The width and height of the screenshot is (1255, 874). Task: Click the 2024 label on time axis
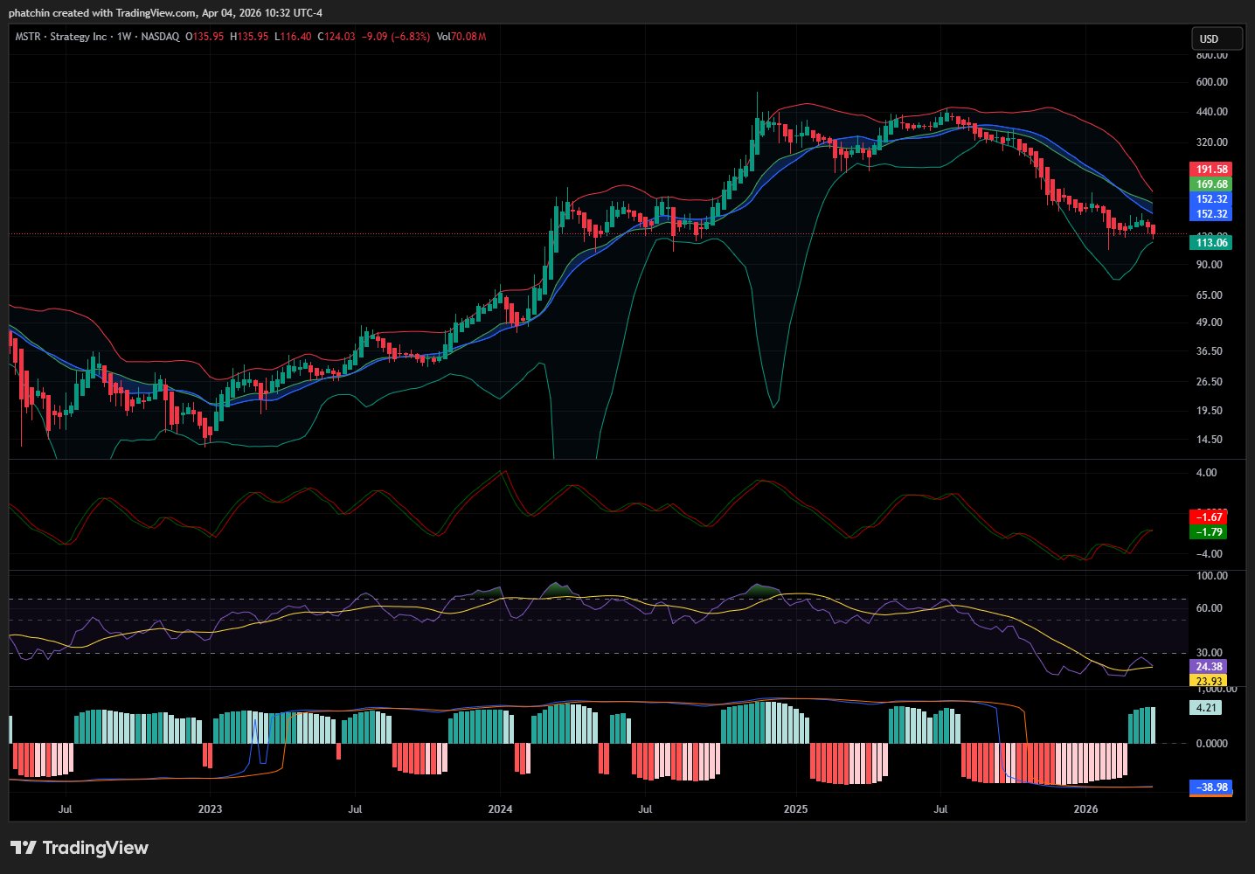tap(500, 809)
